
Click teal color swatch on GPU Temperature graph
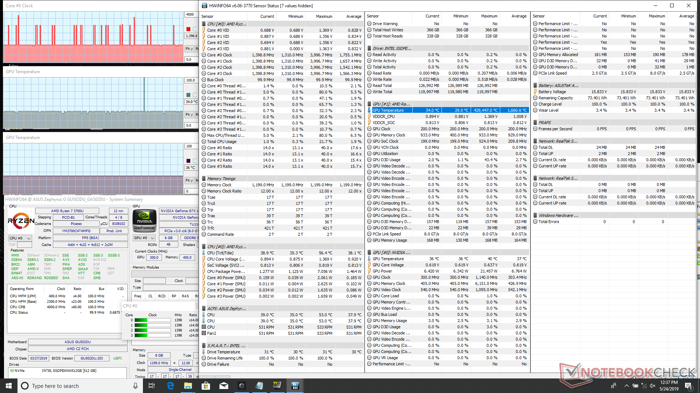pyautogui.click(x=188, y=95)
